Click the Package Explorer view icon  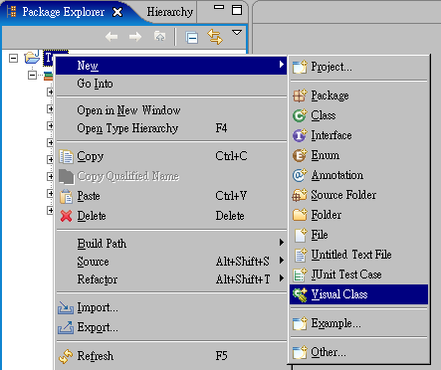pyautogui.click(x=11, y=12)
